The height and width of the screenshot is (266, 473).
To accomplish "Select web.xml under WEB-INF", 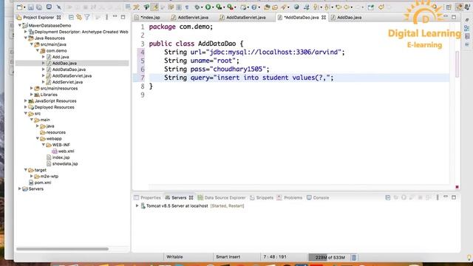I will pyautogui.click(x=66, y=151).
